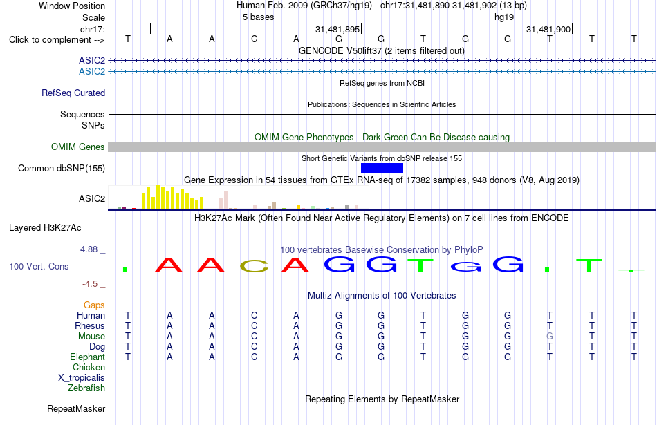Open 'Publications: Sequences in Scientific Articles' title
Viewport: 657px width, 425px height.
tap(382, 104)
